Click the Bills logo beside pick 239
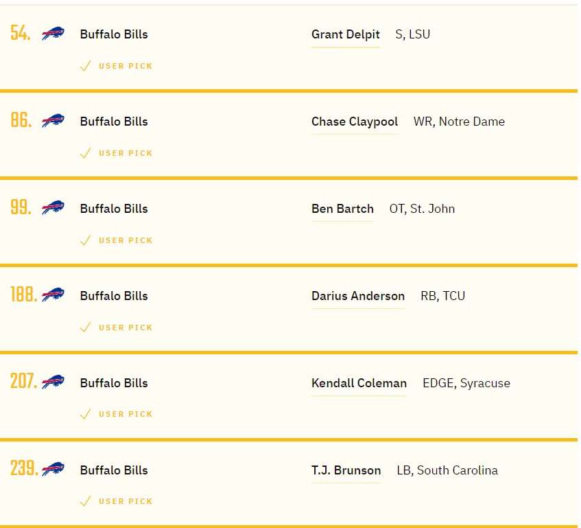581x528 pixels. click(53, 469)
